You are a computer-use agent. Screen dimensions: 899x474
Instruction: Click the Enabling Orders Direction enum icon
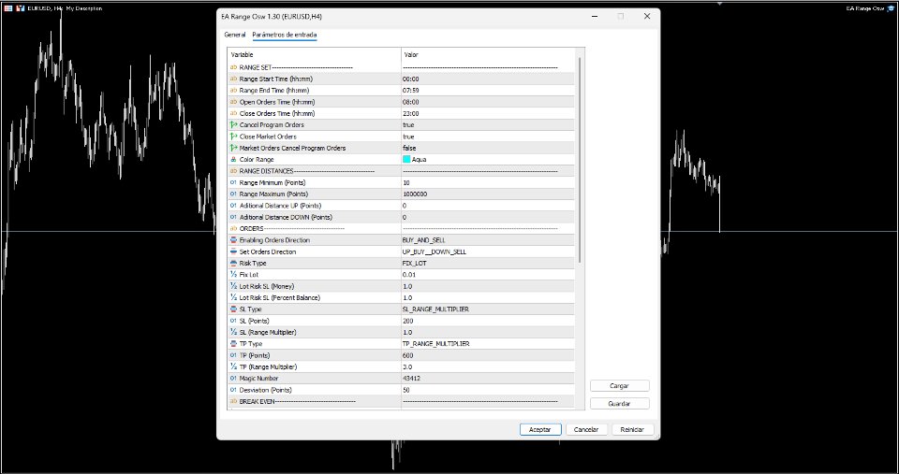[x=233, y=240]
